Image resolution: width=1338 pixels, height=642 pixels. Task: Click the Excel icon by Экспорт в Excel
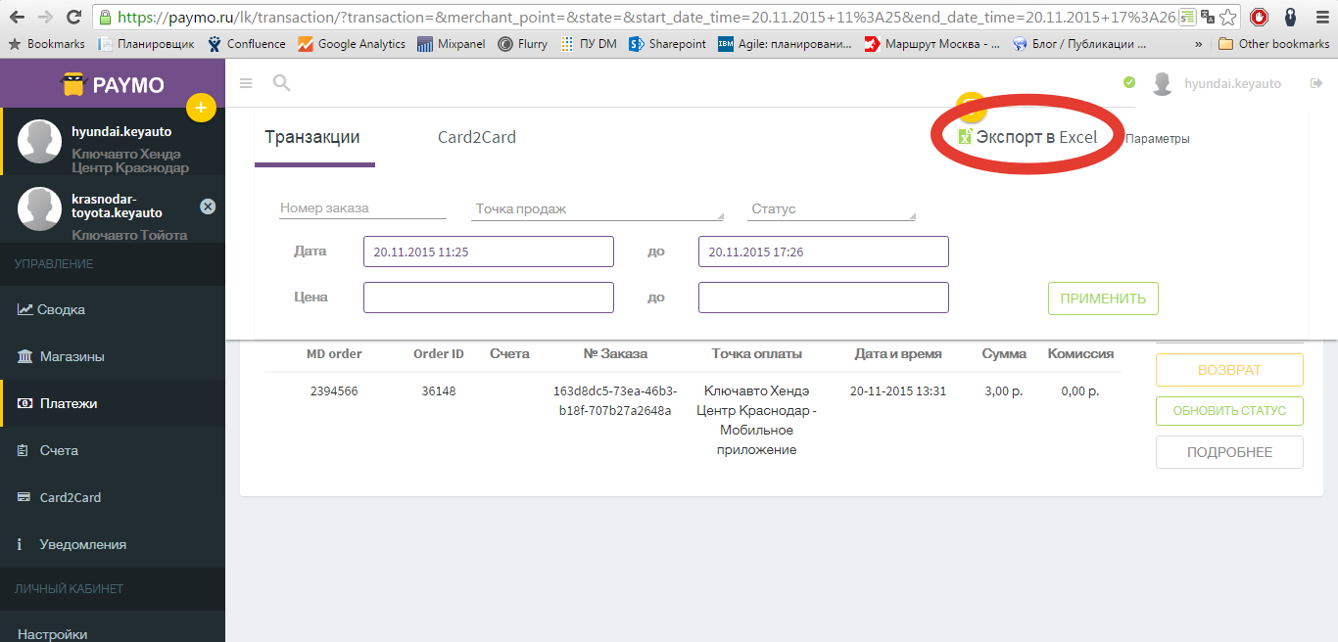965,137
